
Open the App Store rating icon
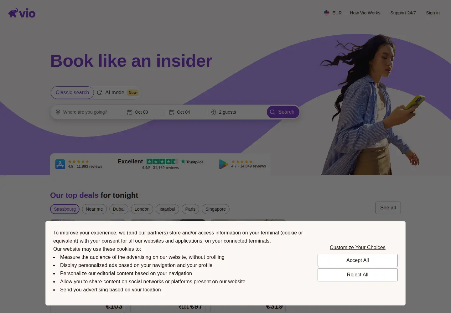pos(60,164)
